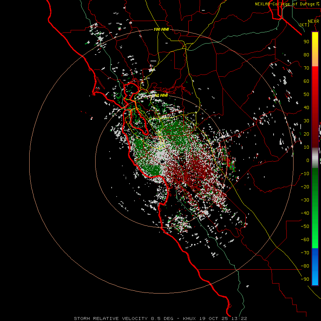Click the 50 NMI range ring label

[x=161, y=95]
